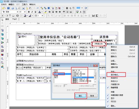Click the Undo arrow icon
The height and width of the screenshot is (109, 139).
[38, 8]
